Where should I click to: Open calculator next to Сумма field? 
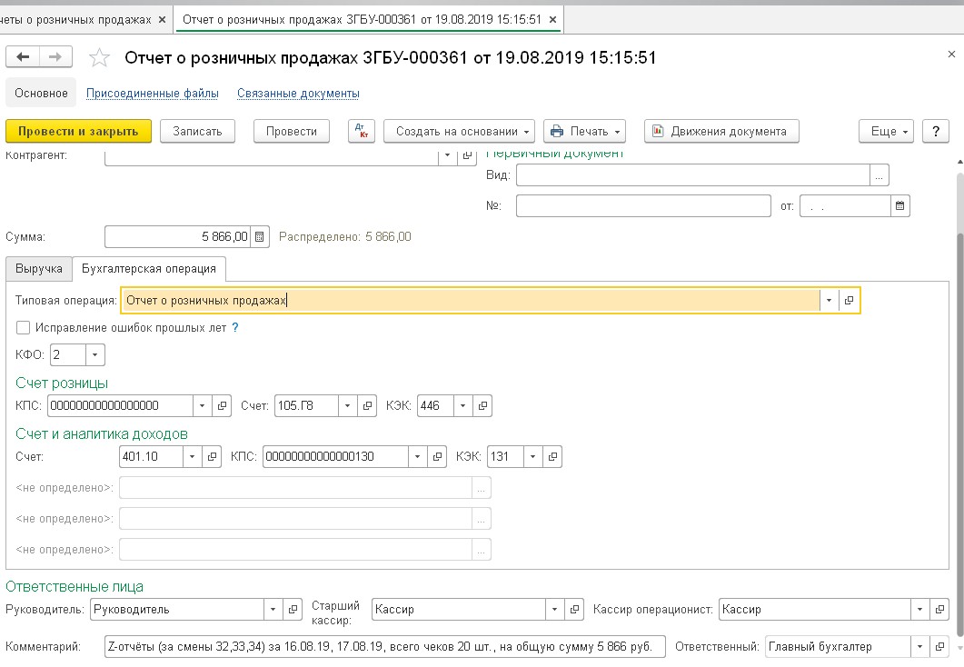pyautogui.click(x=260, y=237)
